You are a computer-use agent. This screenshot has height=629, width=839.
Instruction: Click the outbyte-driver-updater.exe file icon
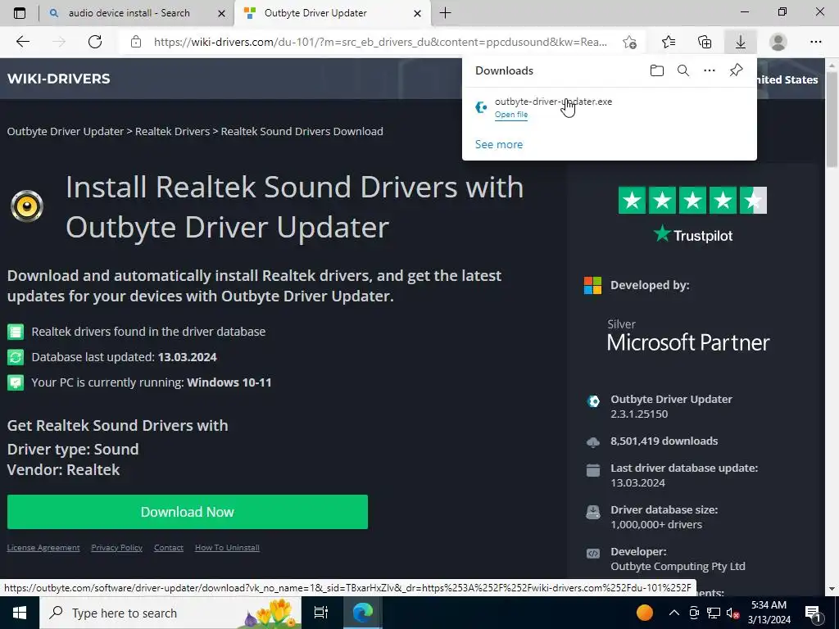tap(481, 107)
